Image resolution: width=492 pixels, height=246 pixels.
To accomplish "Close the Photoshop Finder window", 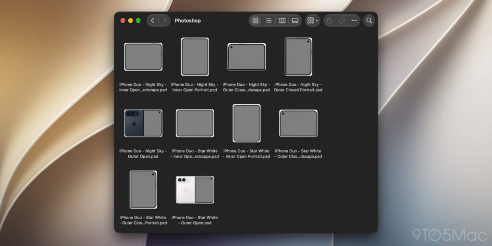I will coord(123,20).
